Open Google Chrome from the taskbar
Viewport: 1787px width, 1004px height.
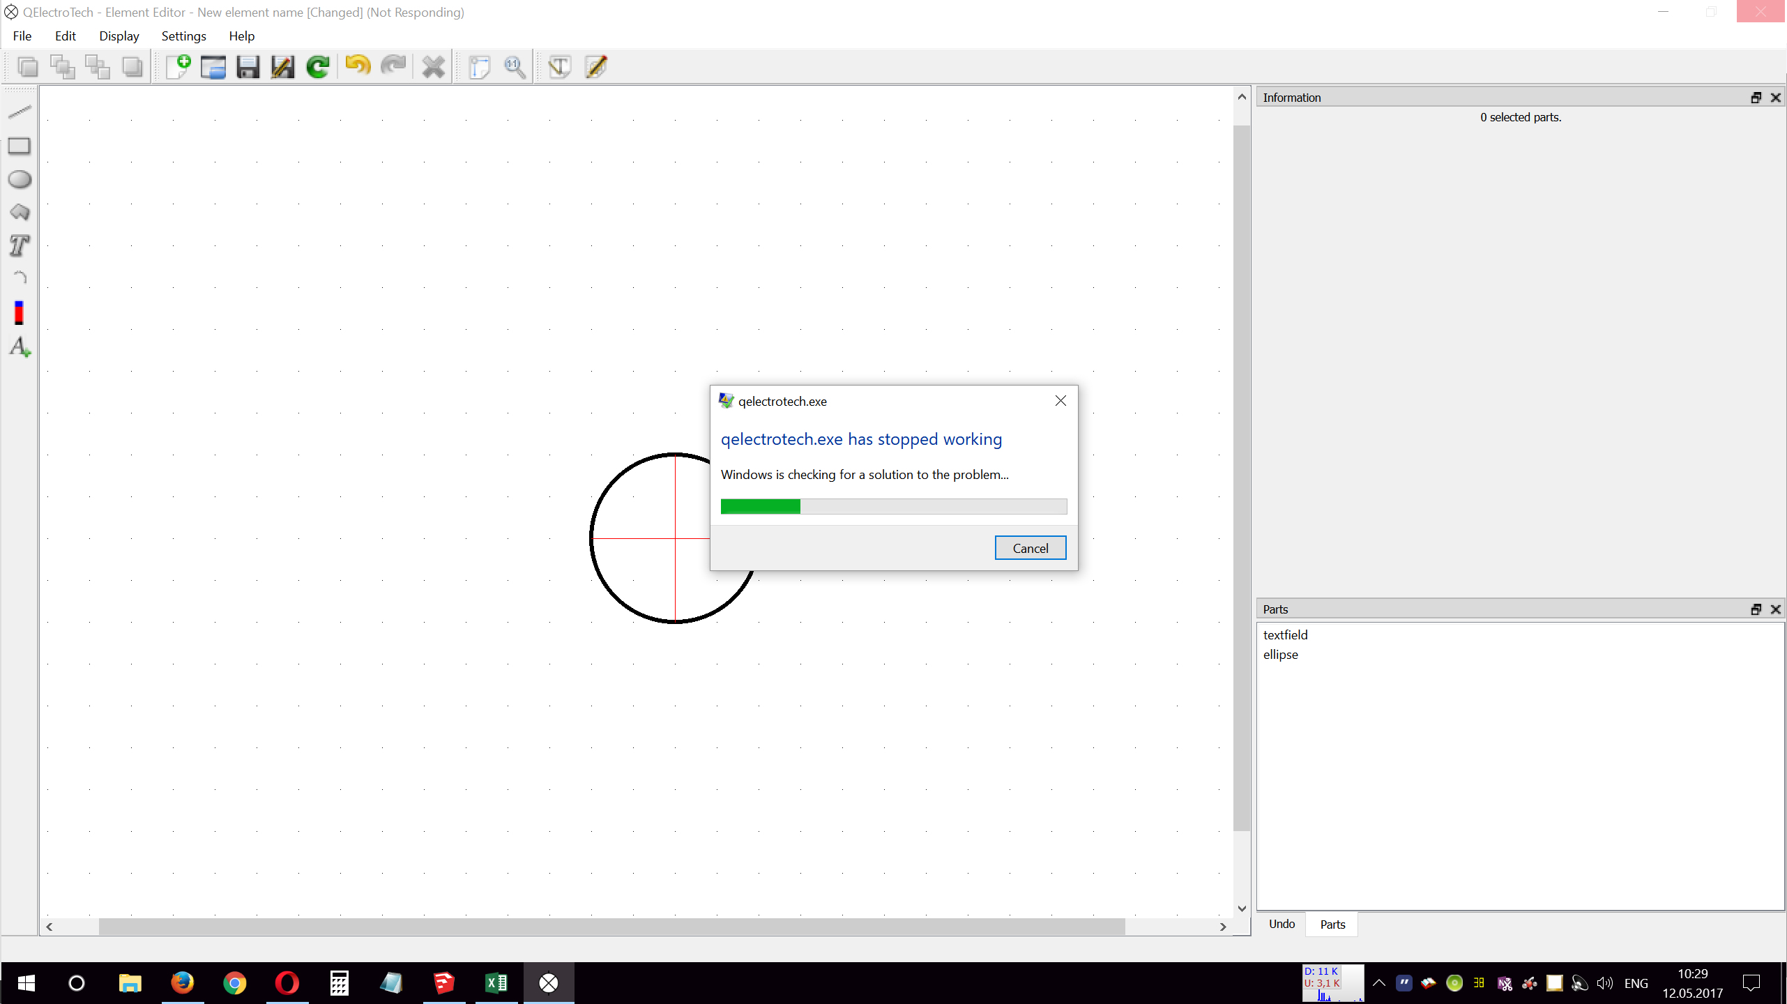click(235, 983)
